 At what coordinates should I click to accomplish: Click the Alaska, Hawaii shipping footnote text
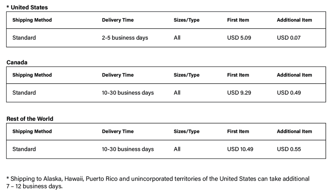tap(158, 182)
